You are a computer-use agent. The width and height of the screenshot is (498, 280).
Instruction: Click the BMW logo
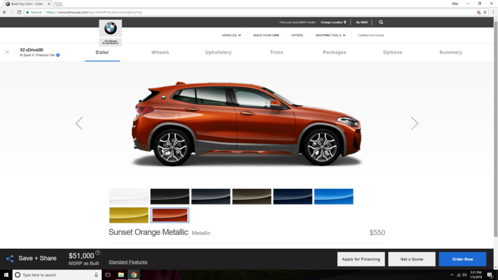[x=110, y=29]
